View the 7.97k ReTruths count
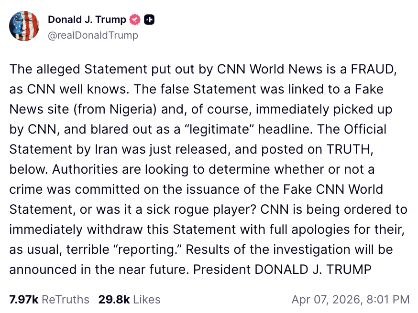This screenshot has width=418, height=313. point(49,300)
